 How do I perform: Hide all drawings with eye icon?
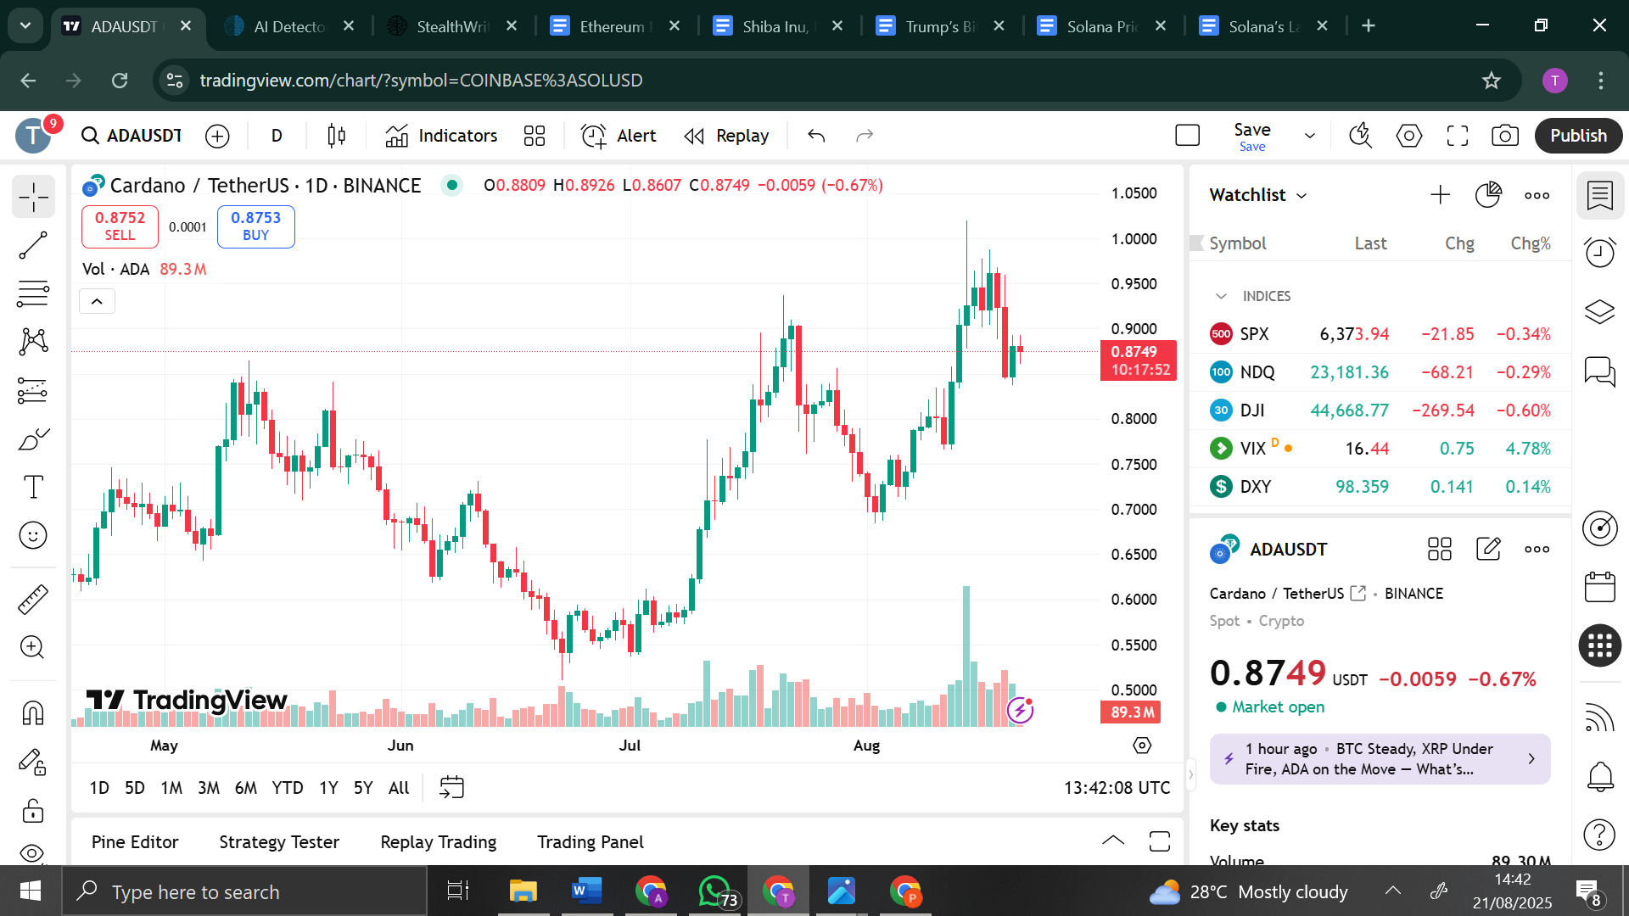[x=33, y=852]
